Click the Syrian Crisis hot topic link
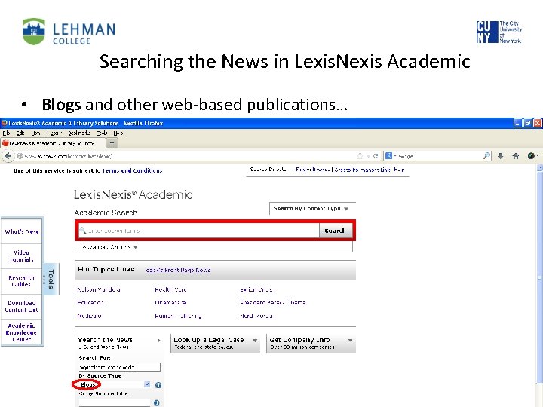Screen dimensions: 543x407 point(256,289)
